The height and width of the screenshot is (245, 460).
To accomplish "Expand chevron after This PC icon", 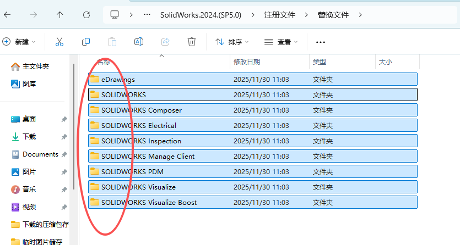I will pyautogui.click(x=131, y=15).
